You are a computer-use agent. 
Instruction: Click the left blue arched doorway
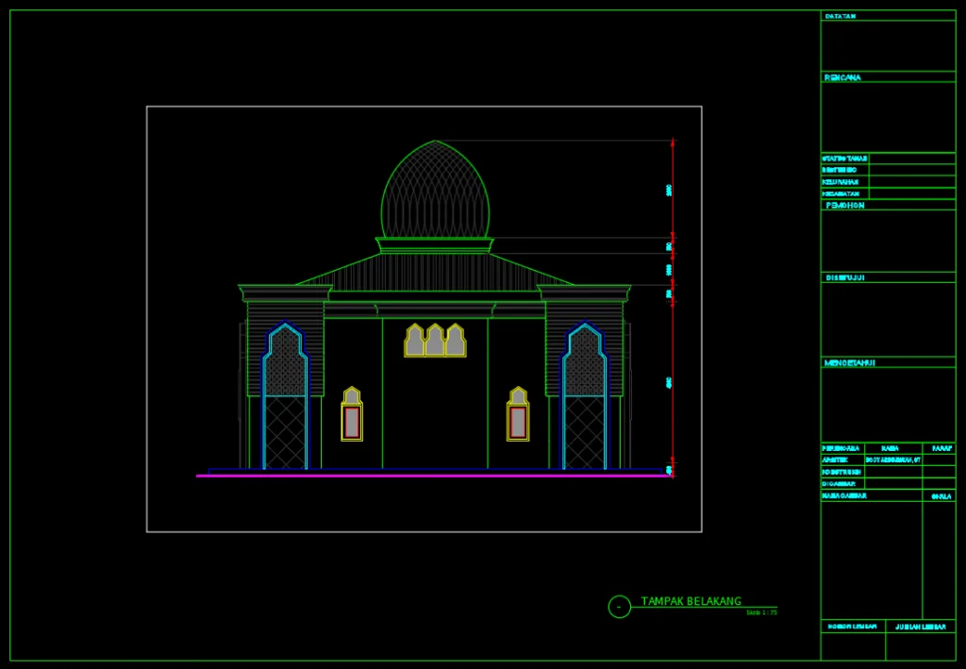[285, 395]
